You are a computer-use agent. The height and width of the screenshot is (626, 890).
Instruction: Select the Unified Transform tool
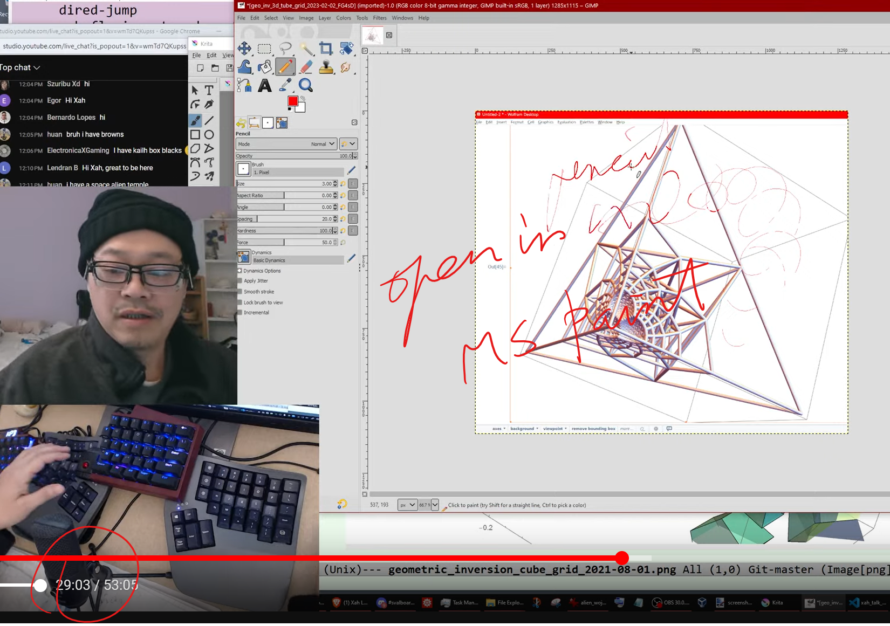pyautogui.click(x=346, y=49)
